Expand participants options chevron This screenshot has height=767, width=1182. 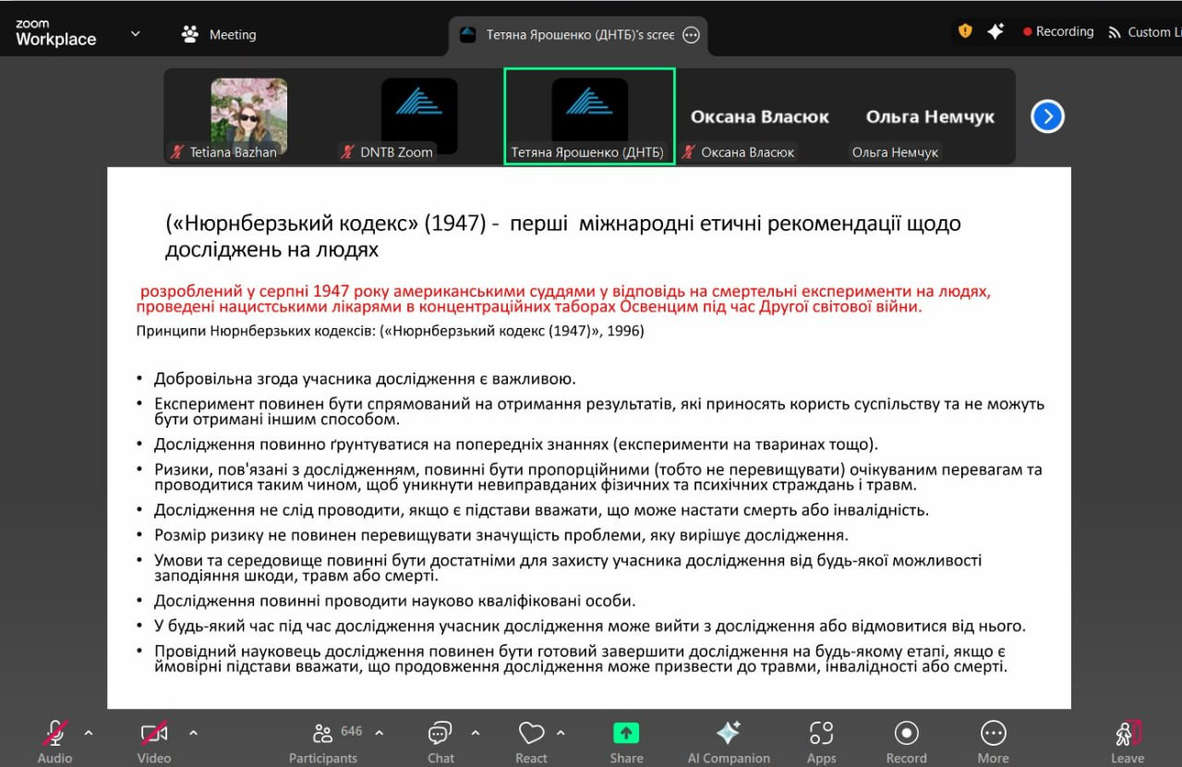[x=379, y=733]
